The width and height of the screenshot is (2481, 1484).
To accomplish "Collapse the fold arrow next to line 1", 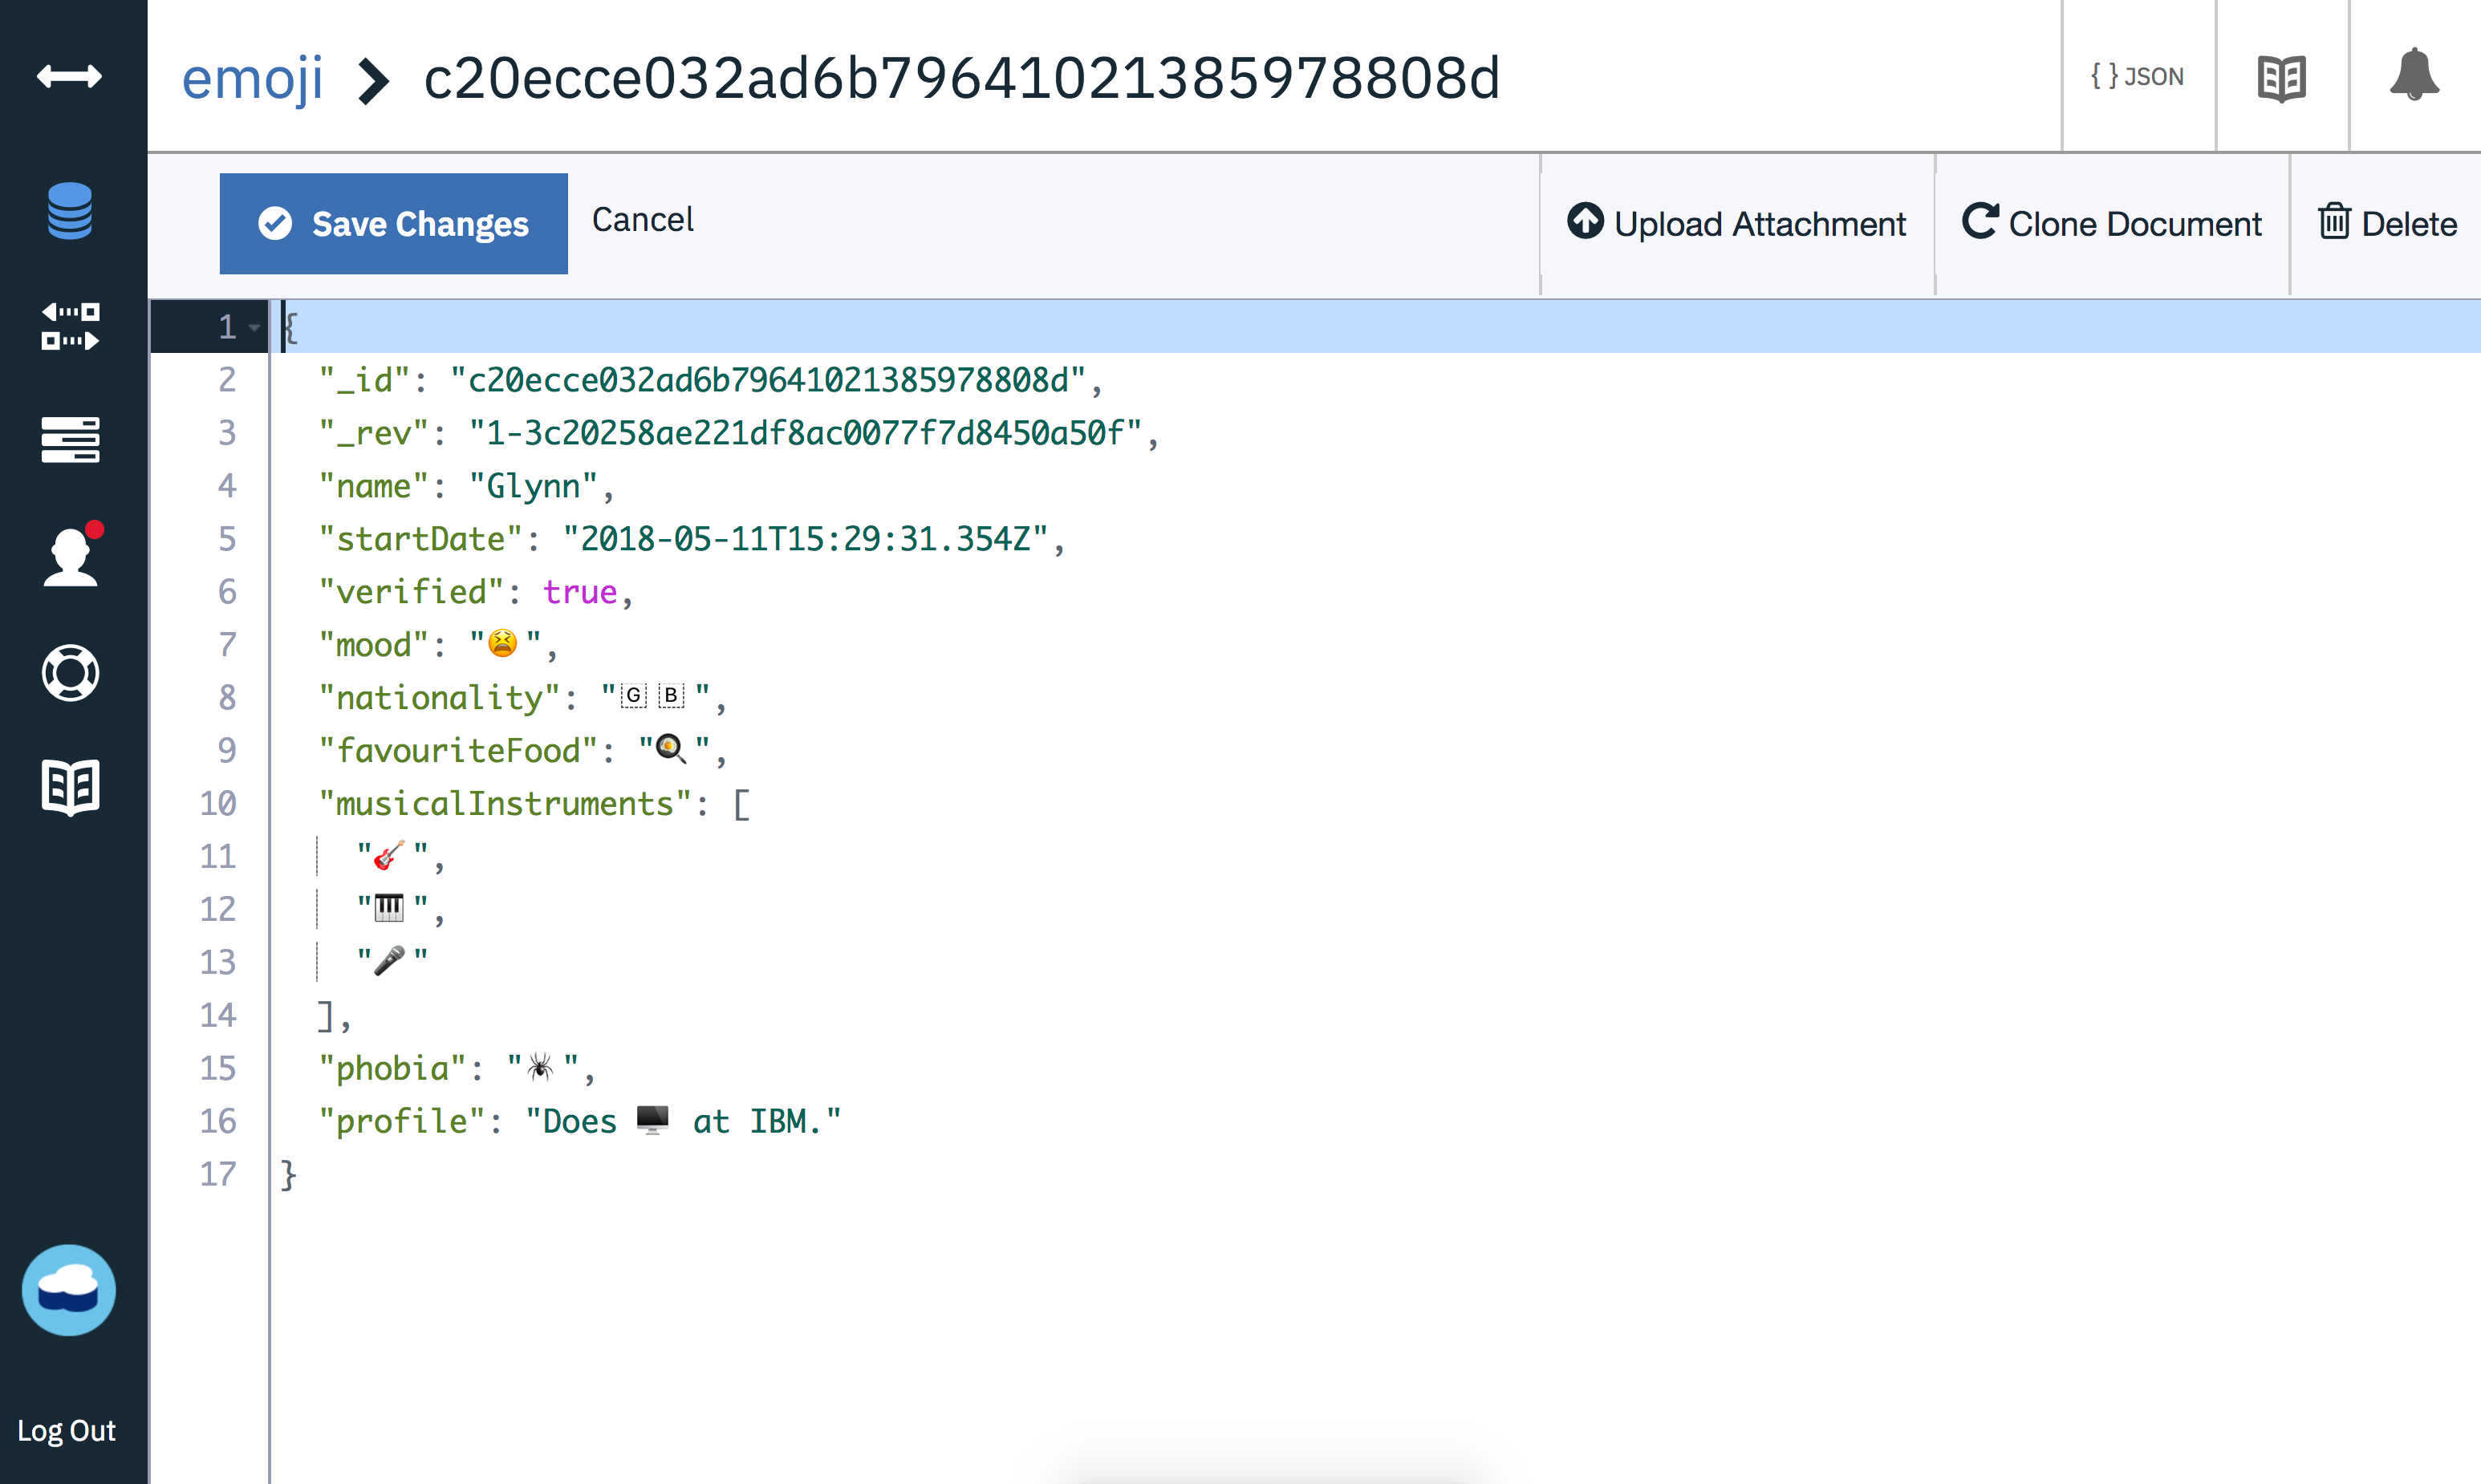I will coord(254,327).
